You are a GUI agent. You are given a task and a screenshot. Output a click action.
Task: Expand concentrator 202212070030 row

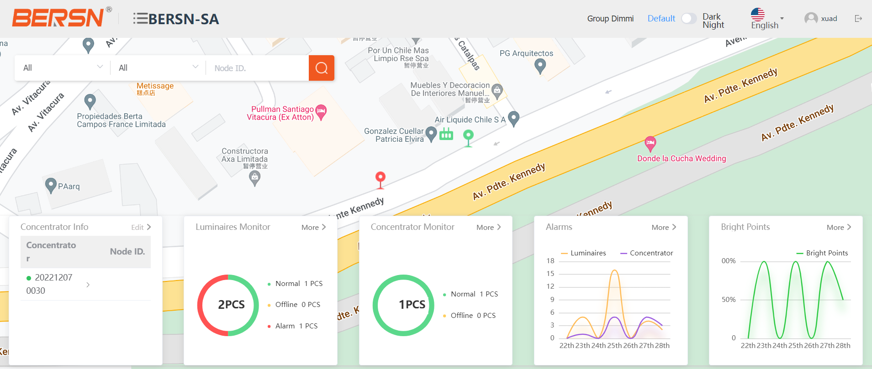88,285
